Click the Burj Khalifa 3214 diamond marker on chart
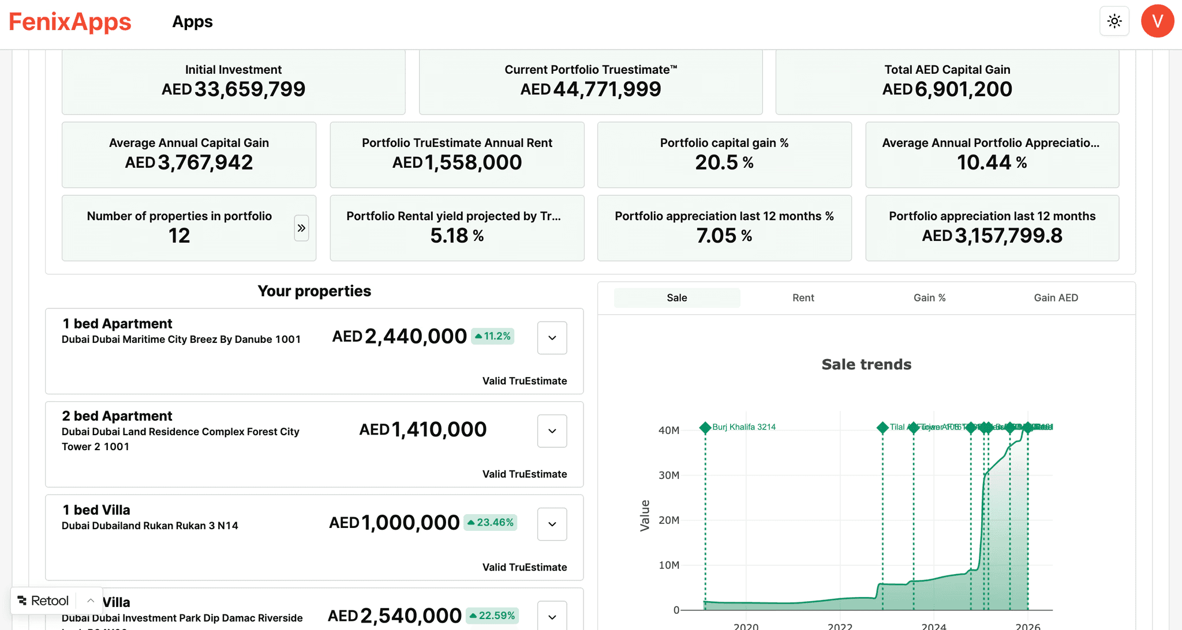This screenshot has height=630, width=1182. (x=706, y=428)
